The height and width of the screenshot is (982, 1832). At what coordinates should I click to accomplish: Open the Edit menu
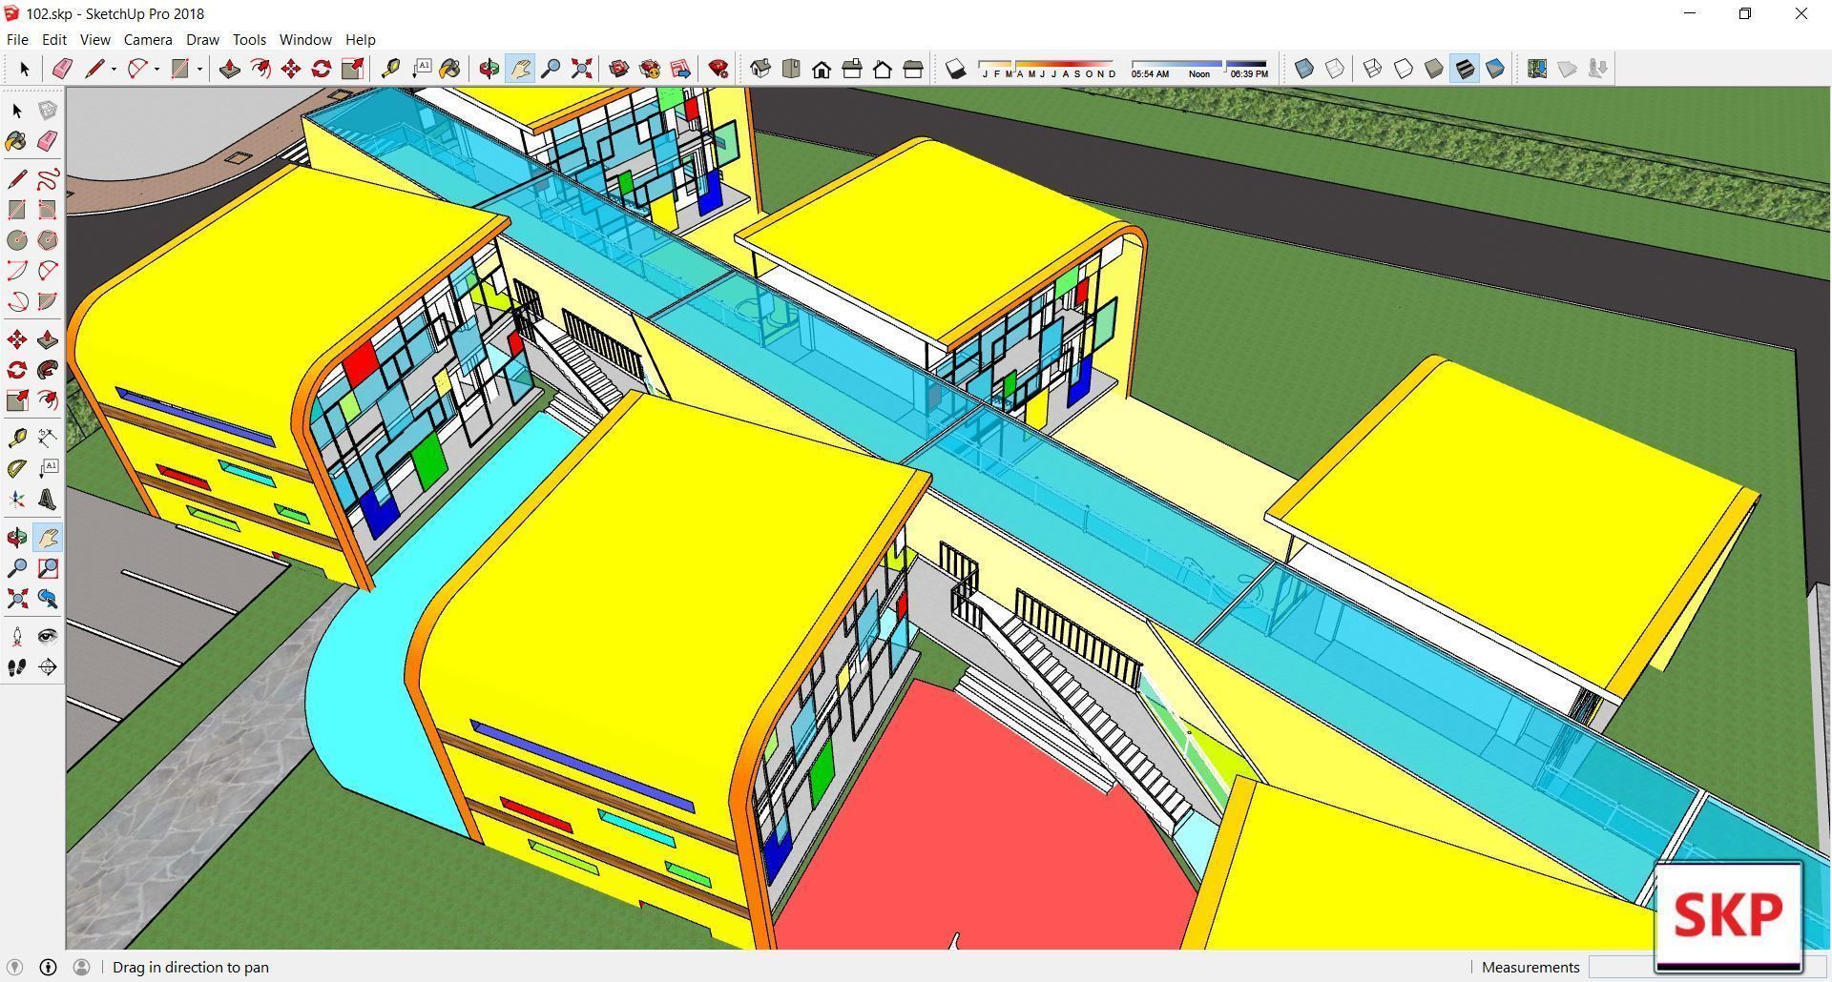[x=54, y=40]
